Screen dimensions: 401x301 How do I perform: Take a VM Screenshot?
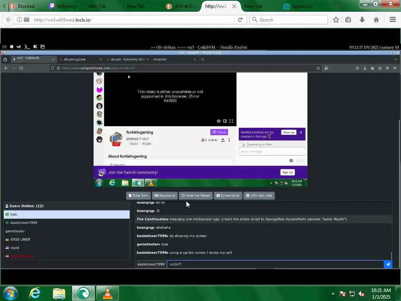point(228,196)
